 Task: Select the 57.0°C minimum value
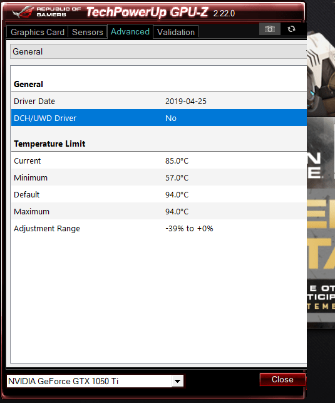click(177, 178)
